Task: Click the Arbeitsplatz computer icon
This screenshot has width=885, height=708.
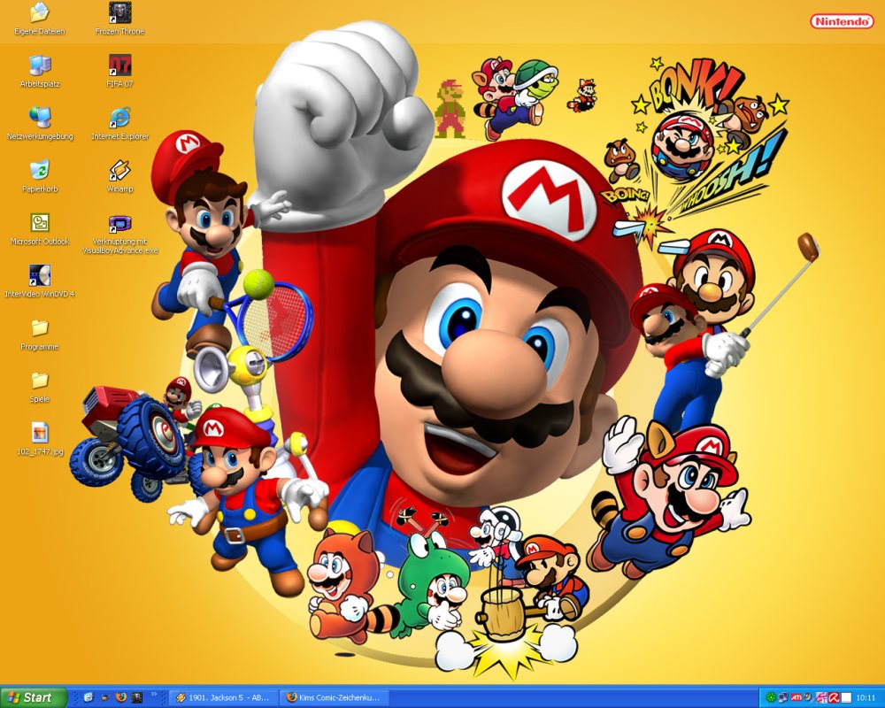Action: click(40, 65)
